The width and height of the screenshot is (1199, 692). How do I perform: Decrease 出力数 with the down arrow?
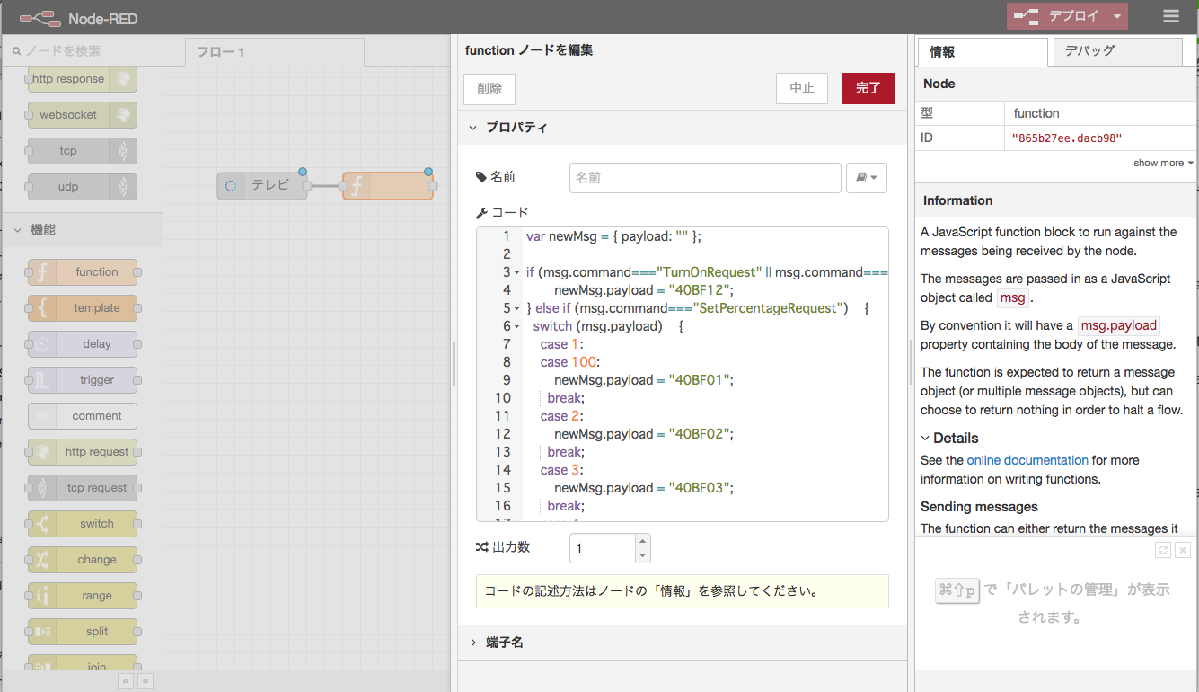tap(642, 555)
